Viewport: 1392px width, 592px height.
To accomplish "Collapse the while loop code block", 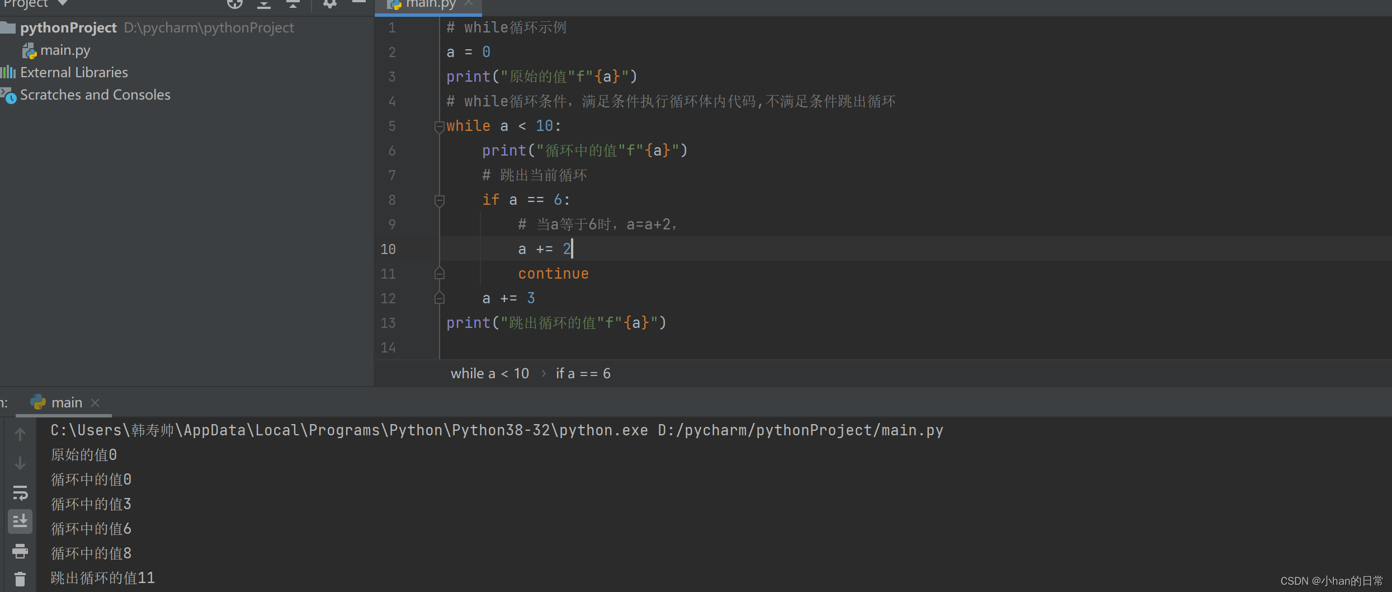I will (x=440, y=126).
